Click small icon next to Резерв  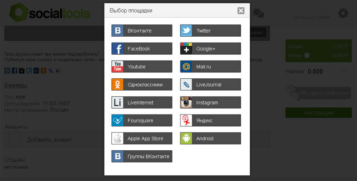(x=307, y=55)
